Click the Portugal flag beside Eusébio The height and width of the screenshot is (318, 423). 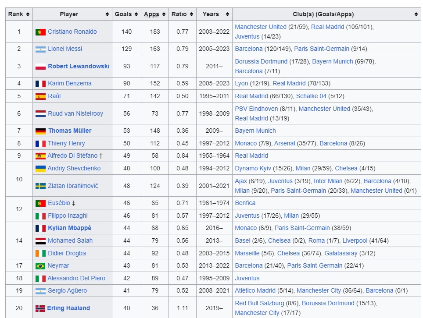pyautogui.click(x=40, y=203)
